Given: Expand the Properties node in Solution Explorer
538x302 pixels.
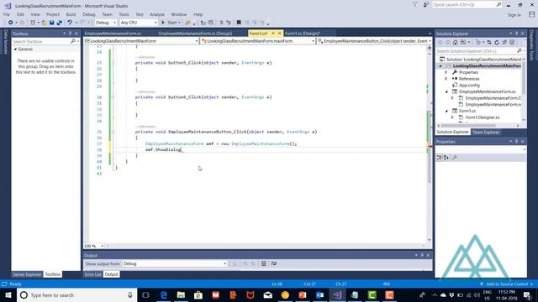Looking at the screenshot, I should 446,72.
